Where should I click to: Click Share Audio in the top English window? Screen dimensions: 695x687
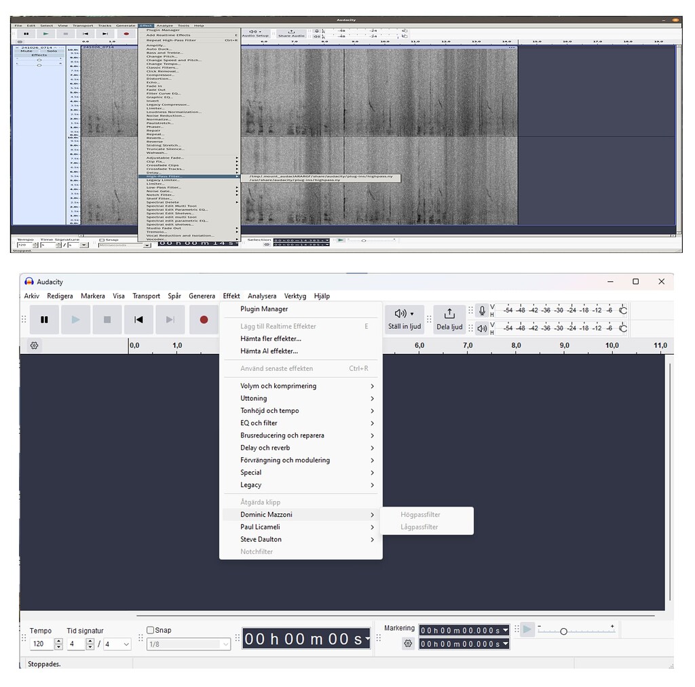point(291,34)
